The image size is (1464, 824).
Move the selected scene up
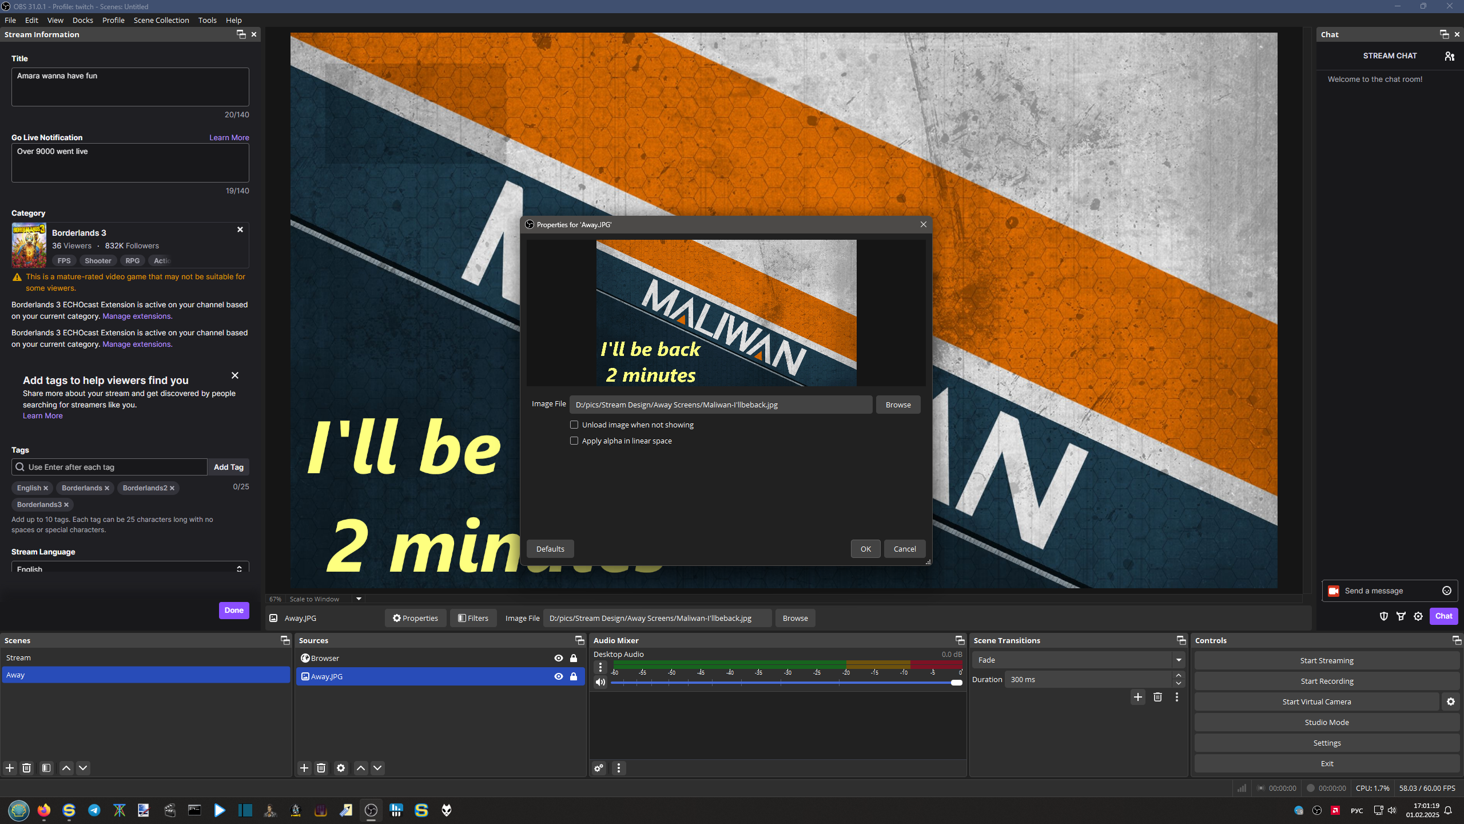66,768
